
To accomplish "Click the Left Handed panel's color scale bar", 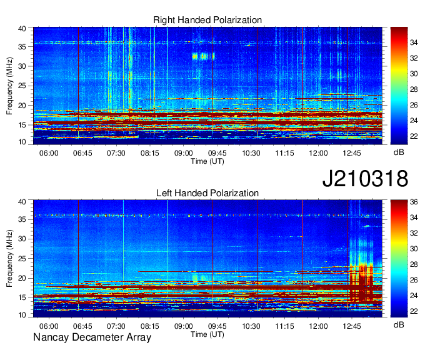I will click(x=399, y=258).
